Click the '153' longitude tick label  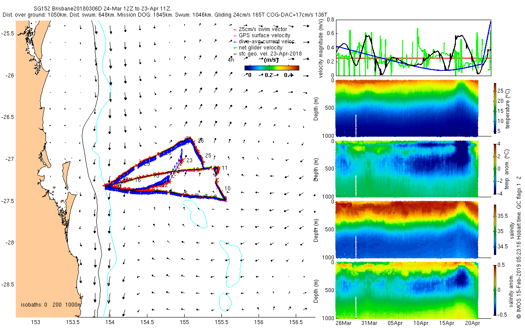[35, 323]
